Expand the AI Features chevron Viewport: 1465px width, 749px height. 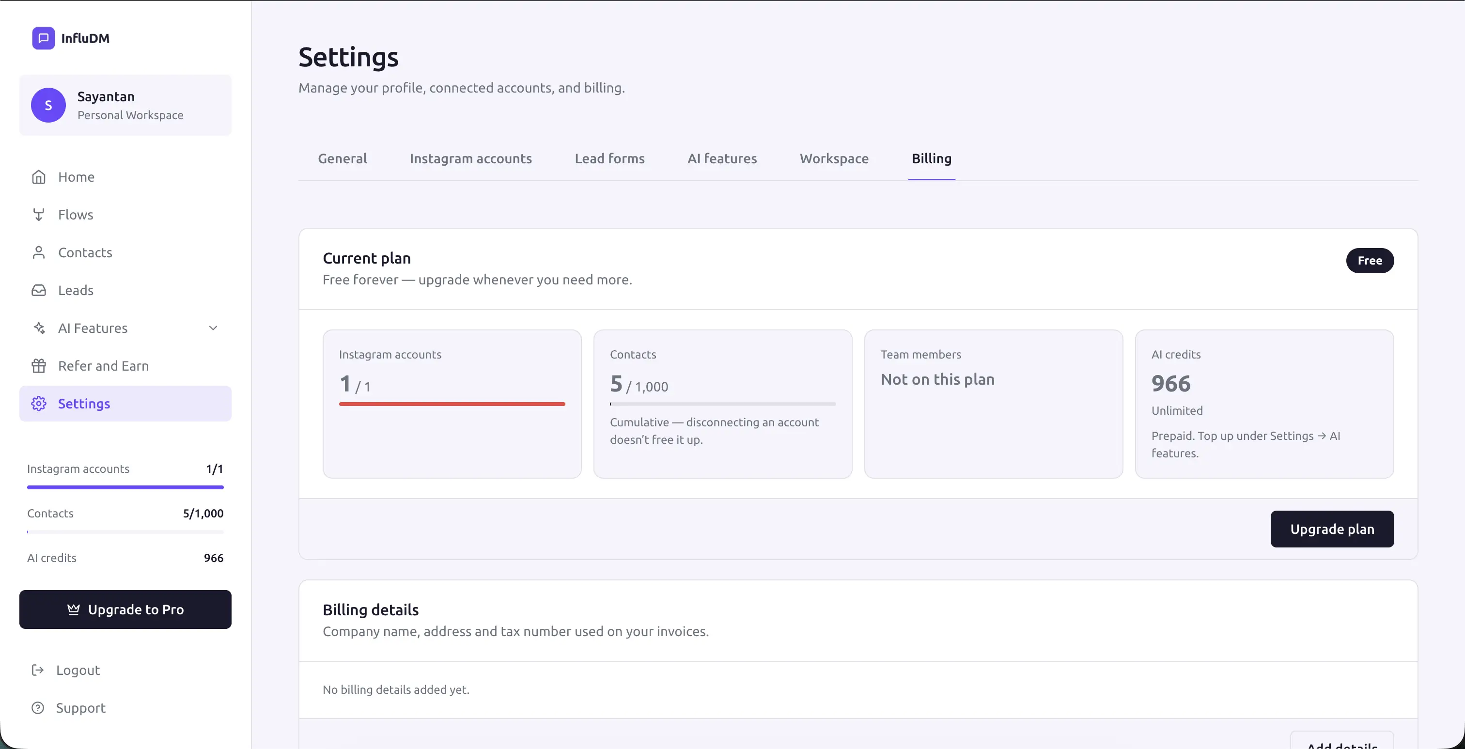(x=213, y=328)
